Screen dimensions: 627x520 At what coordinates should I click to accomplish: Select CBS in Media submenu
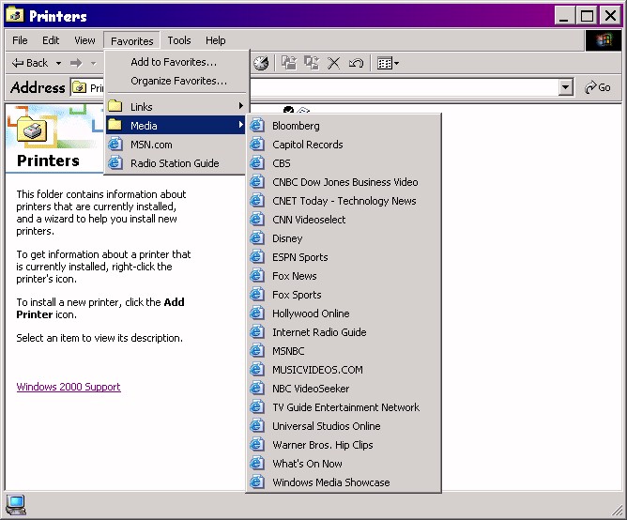tap(344, 163)
